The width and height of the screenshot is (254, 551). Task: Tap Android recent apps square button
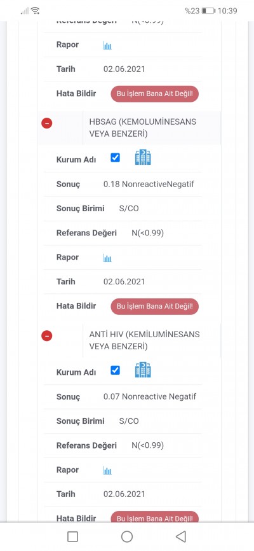pyautogui.click(x=72, y=536)
